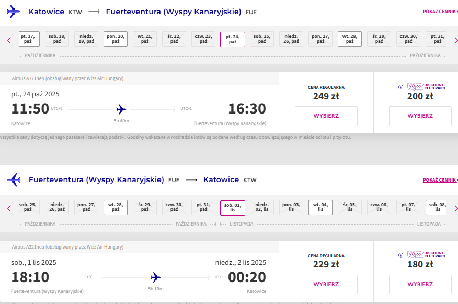Select return date wt. 04, lis

(x=320, y=207)
